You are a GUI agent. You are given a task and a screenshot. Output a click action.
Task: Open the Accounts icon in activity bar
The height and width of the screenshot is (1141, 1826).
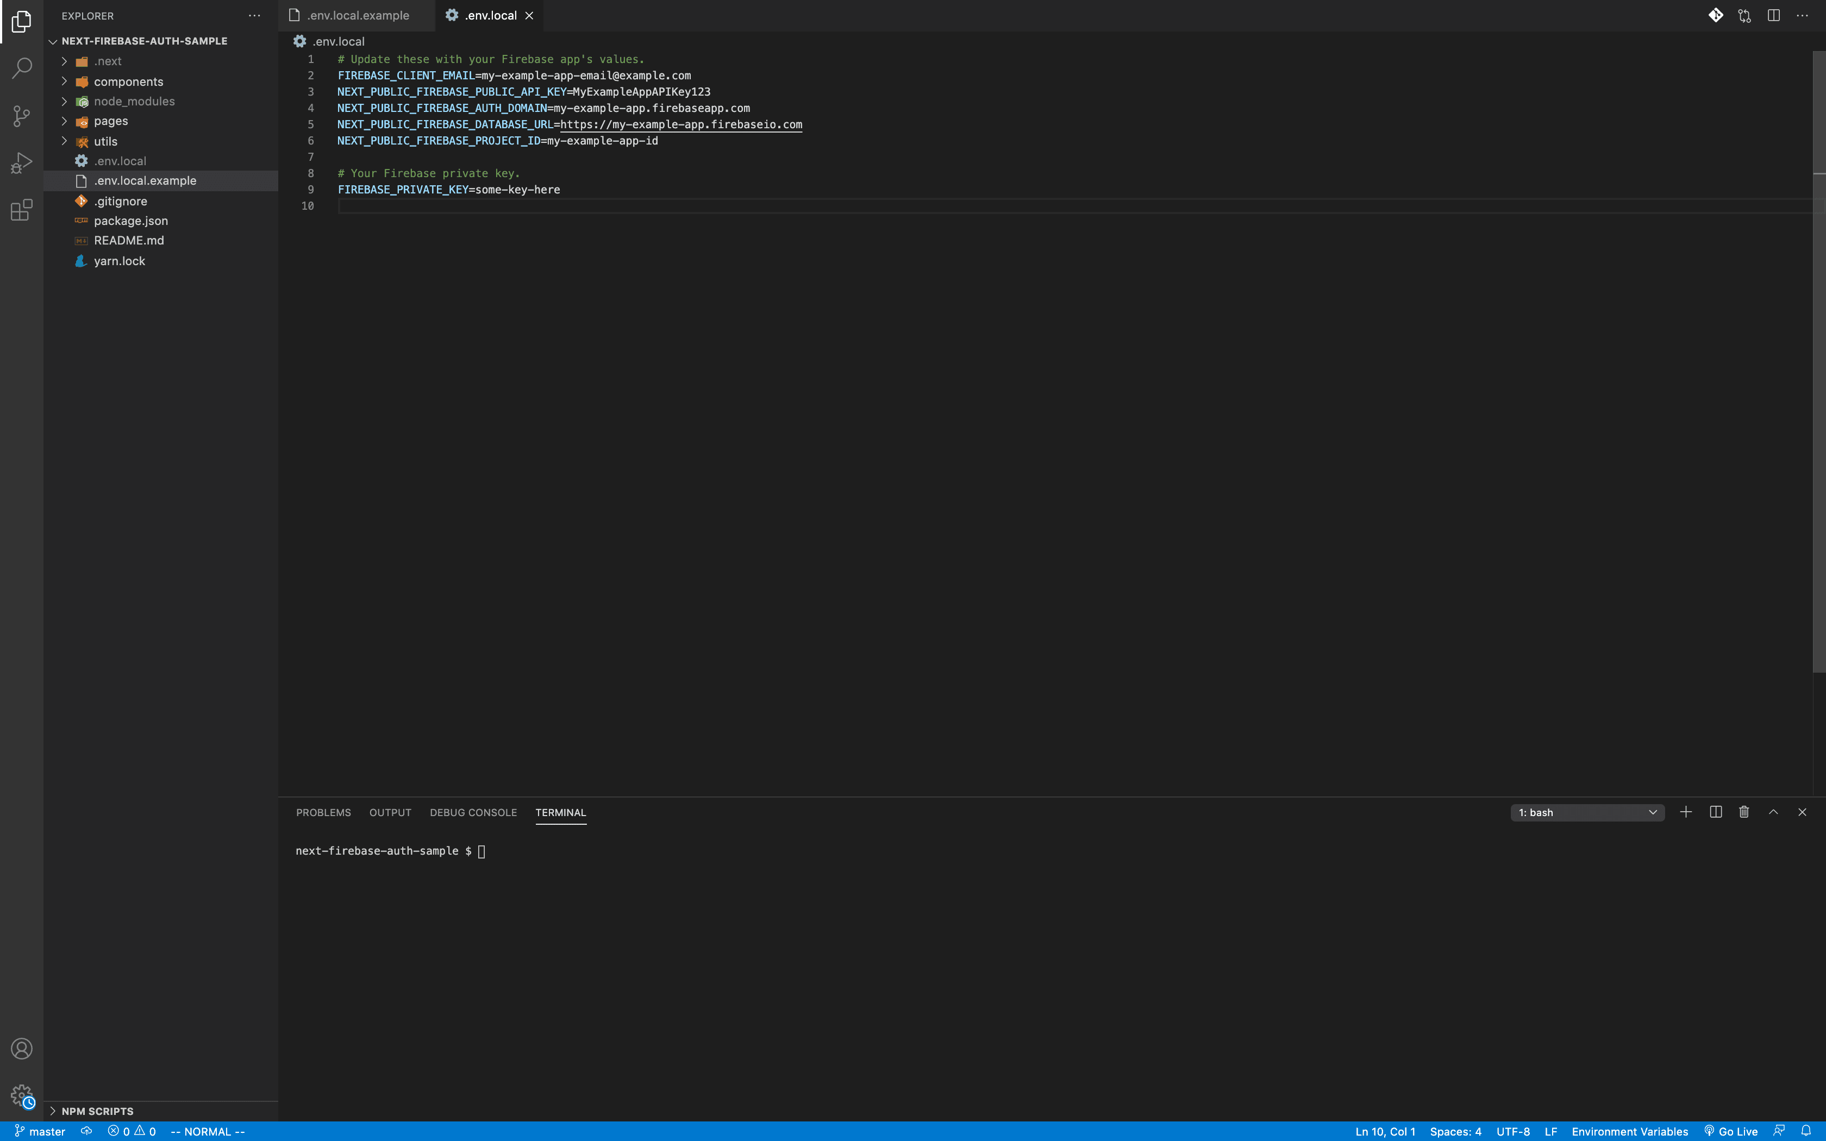coord(21,1048)
